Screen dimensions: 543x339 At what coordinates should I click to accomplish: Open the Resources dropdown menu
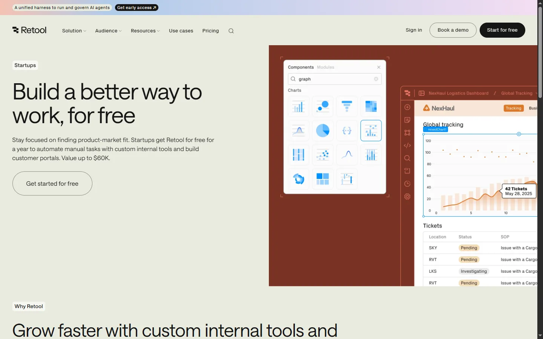click(x=145, y=31)
